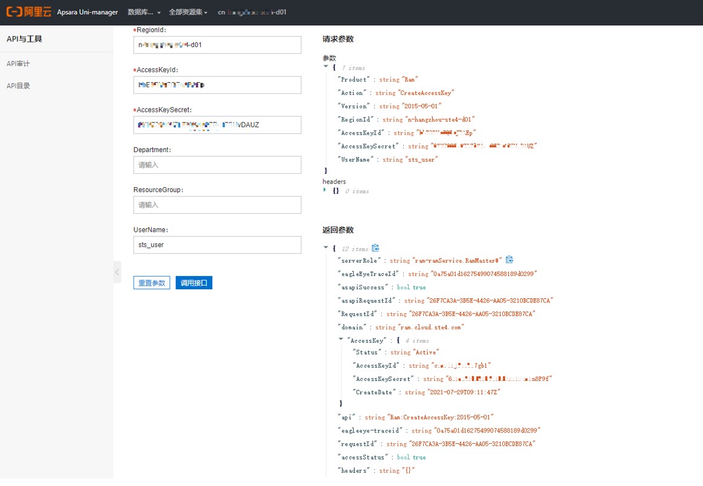Select the Product value "Ram"
Screen dimensions: 703x486
pos(410,79)
